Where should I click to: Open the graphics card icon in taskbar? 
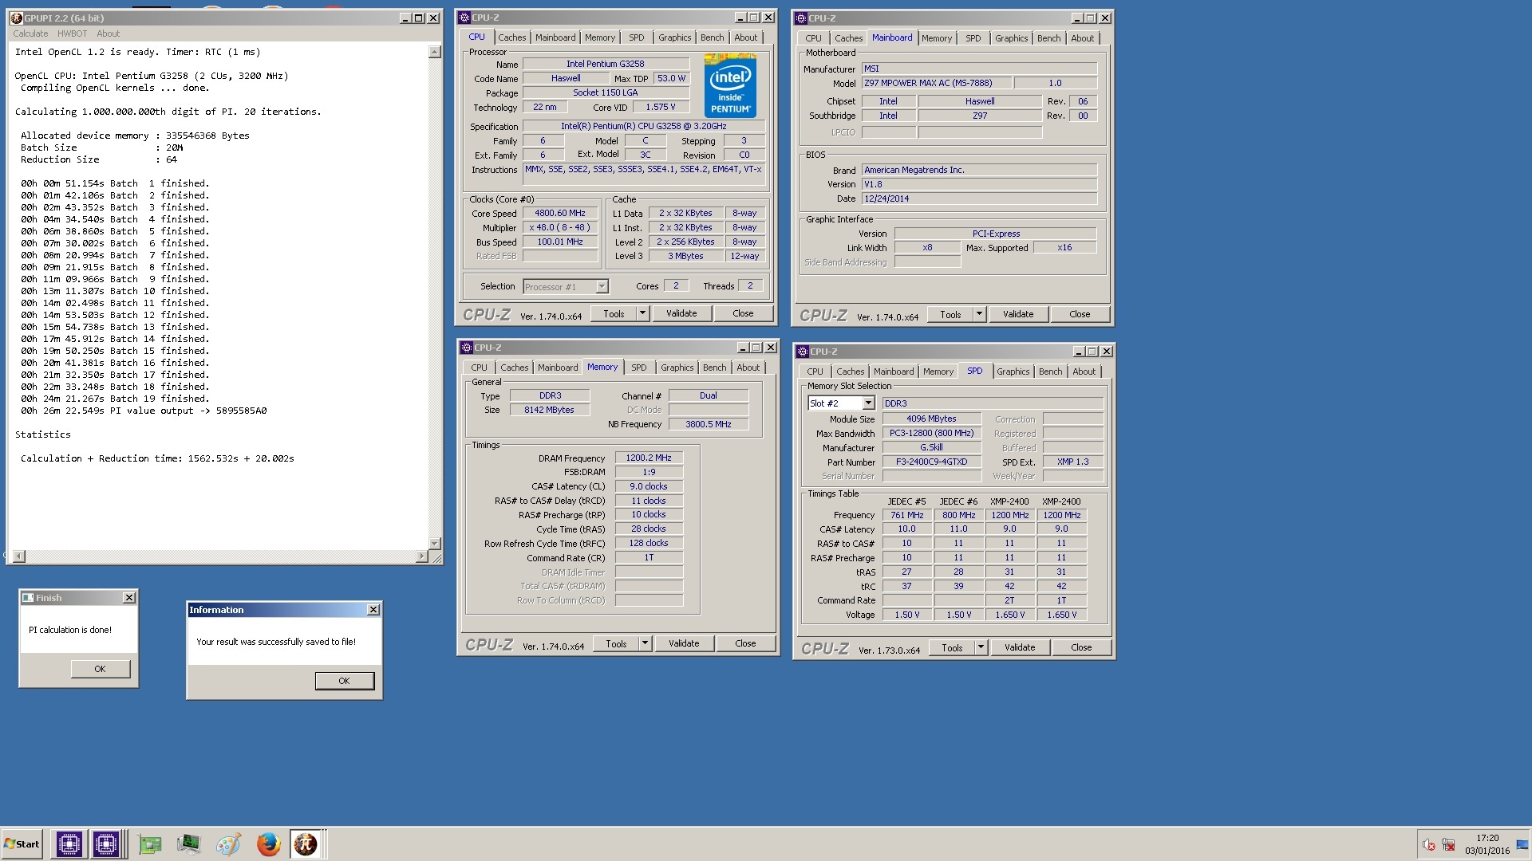point(150,843)
